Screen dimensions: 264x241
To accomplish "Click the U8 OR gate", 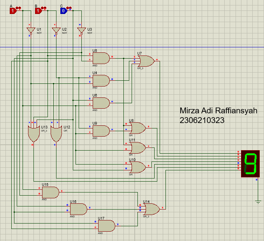I will pyautogui.click(x=137, y=128).
